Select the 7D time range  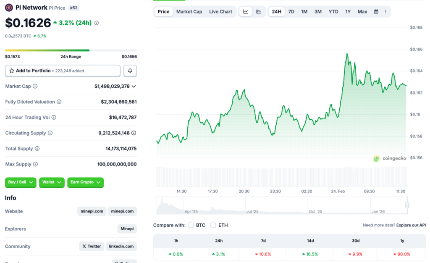point(291,11)
